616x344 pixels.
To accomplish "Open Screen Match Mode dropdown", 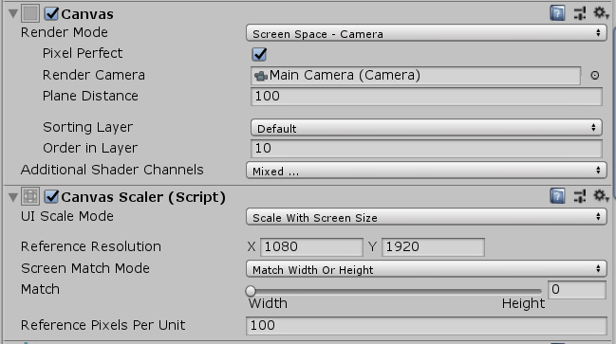I will coord(426,269).
